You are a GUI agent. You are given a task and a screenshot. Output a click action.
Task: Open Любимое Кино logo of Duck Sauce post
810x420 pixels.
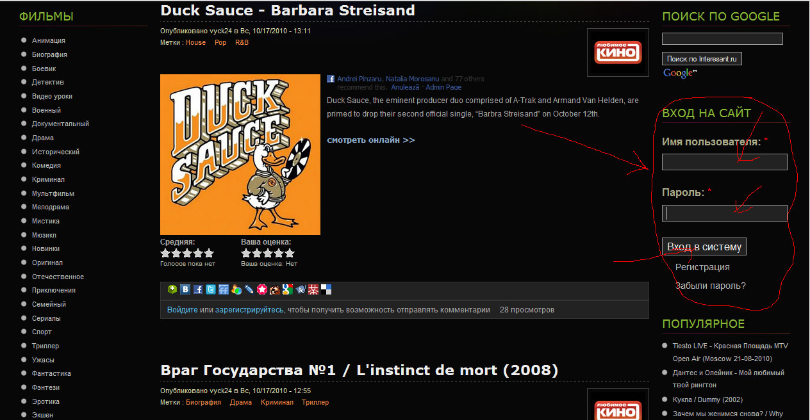tap(618, 52)
